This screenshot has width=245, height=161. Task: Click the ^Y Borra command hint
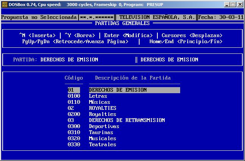(80, 35)
